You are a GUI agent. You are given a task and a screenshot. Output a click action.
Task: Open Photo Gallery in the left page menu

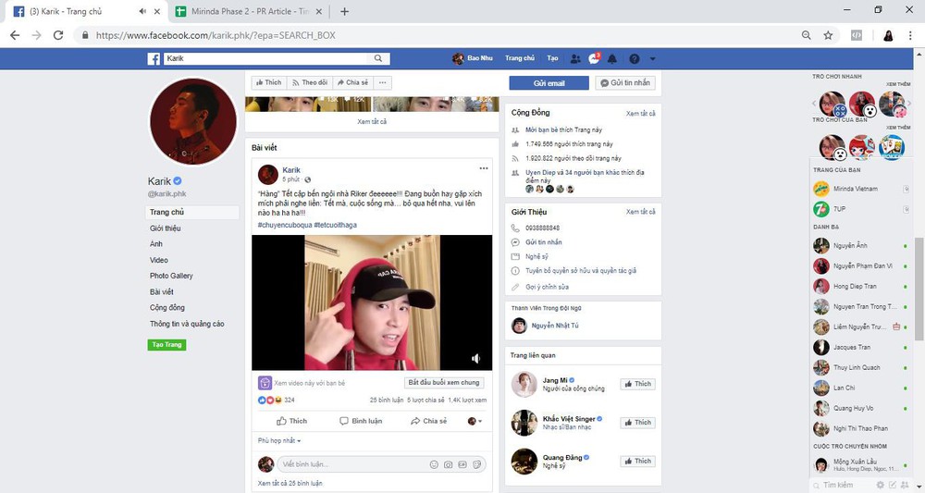(171, 276)
